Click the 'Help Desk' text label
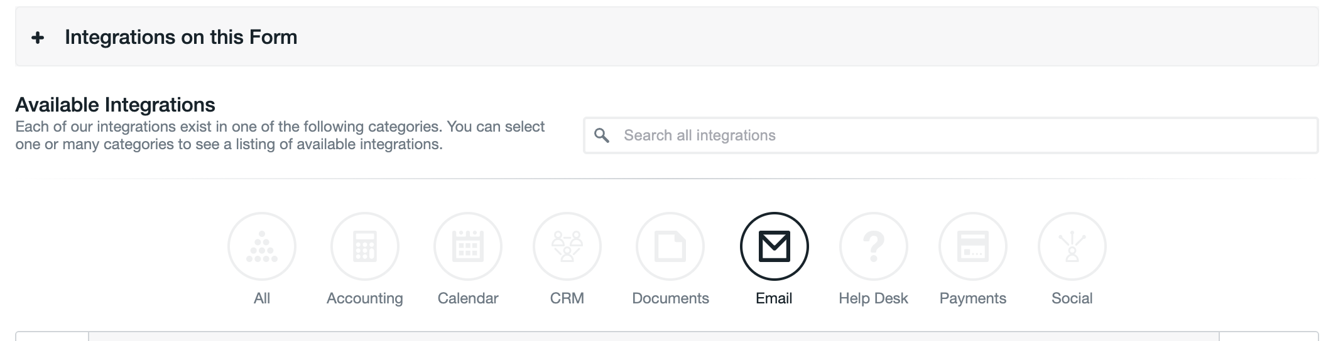Screen dimensions: 1343x341 (x=873, y=298)
